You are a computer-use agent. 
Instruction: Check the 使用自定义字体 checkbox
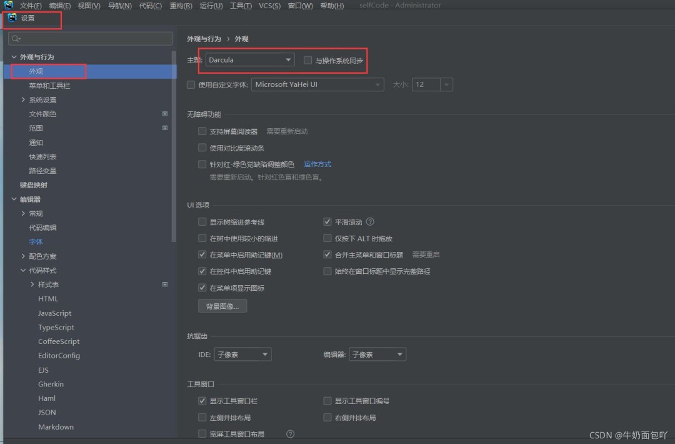click(191, 84)
